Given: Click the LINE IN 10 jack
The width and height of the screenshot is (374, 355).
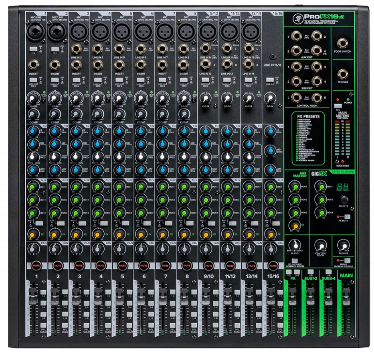Looking at the screenshot, I should click(x=205, y=65).
